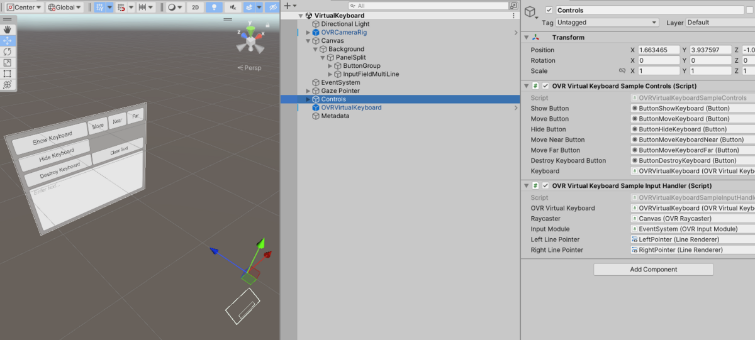The width and height of the screenshot is (755, 340).
Task: Expand the InputFieldMultiLine tree item
Action: pos(330,74)
